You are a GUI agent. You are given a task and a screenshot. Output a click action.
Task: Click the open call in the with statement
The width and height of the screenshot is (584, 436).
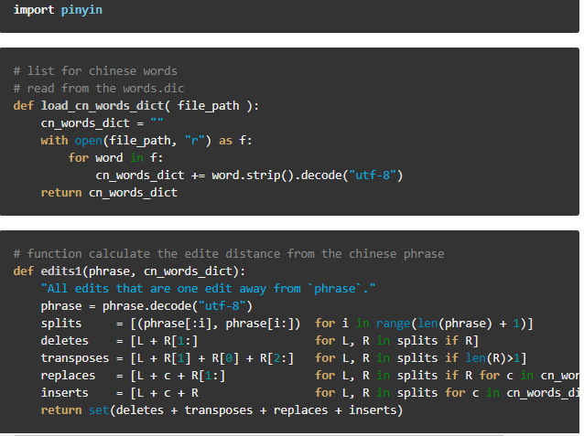(x=88, y=141)
